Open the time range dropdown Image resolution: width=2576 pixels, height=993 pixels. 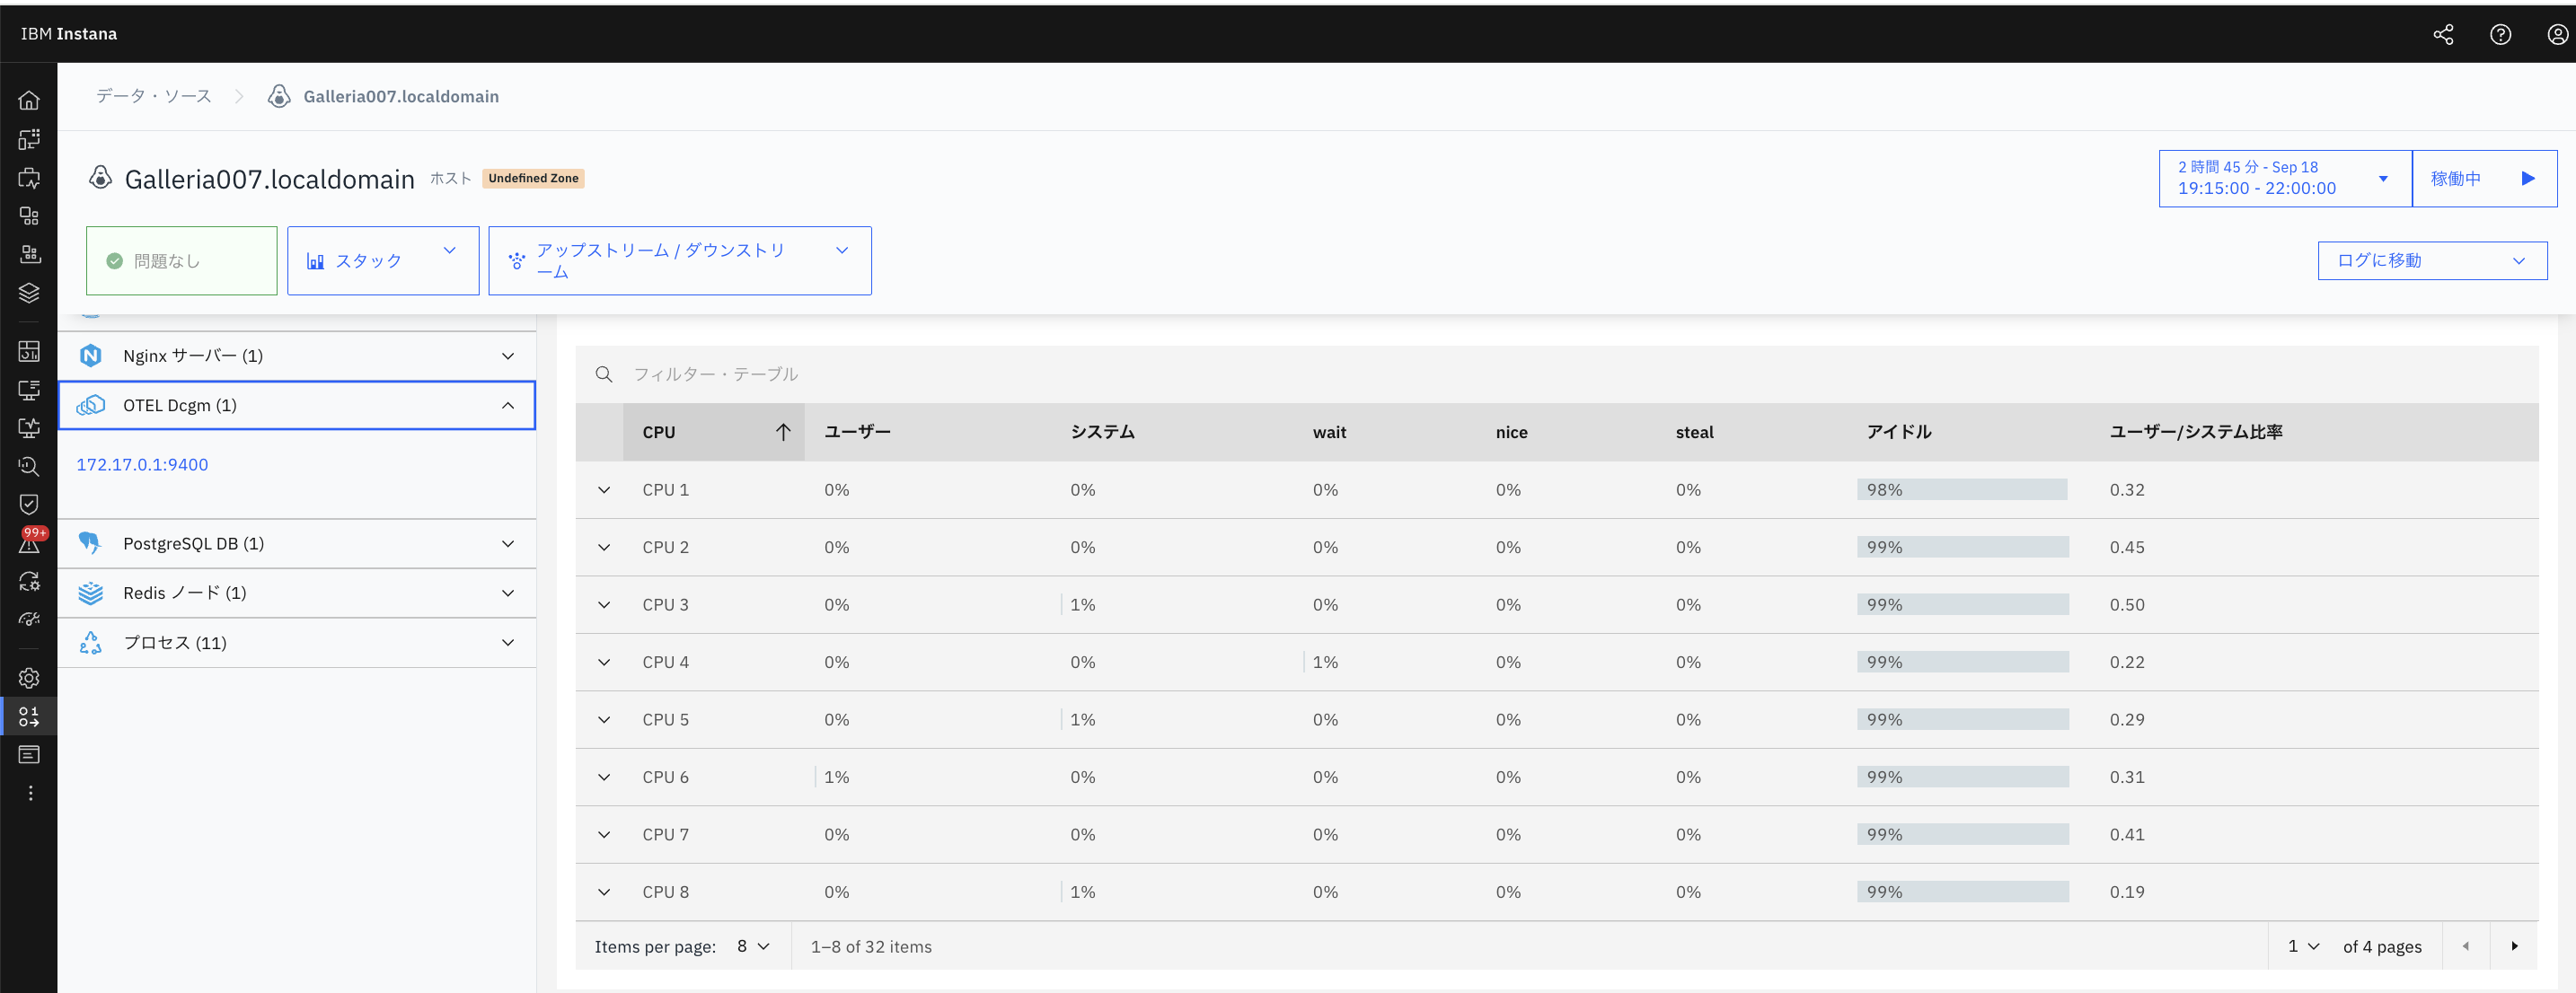2284,179
